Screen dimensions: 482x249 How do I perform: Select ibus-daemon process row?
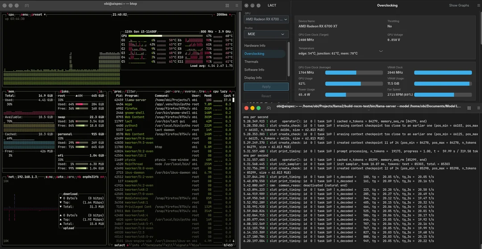[x=171, y=173]
